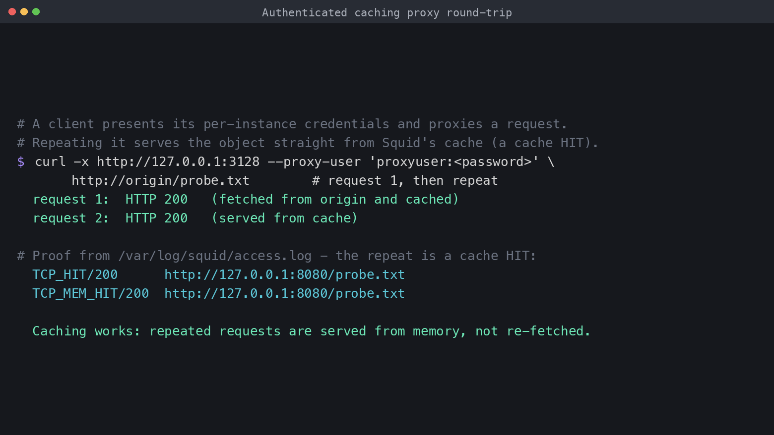Click '(served from cache)' text

point(284,218)
